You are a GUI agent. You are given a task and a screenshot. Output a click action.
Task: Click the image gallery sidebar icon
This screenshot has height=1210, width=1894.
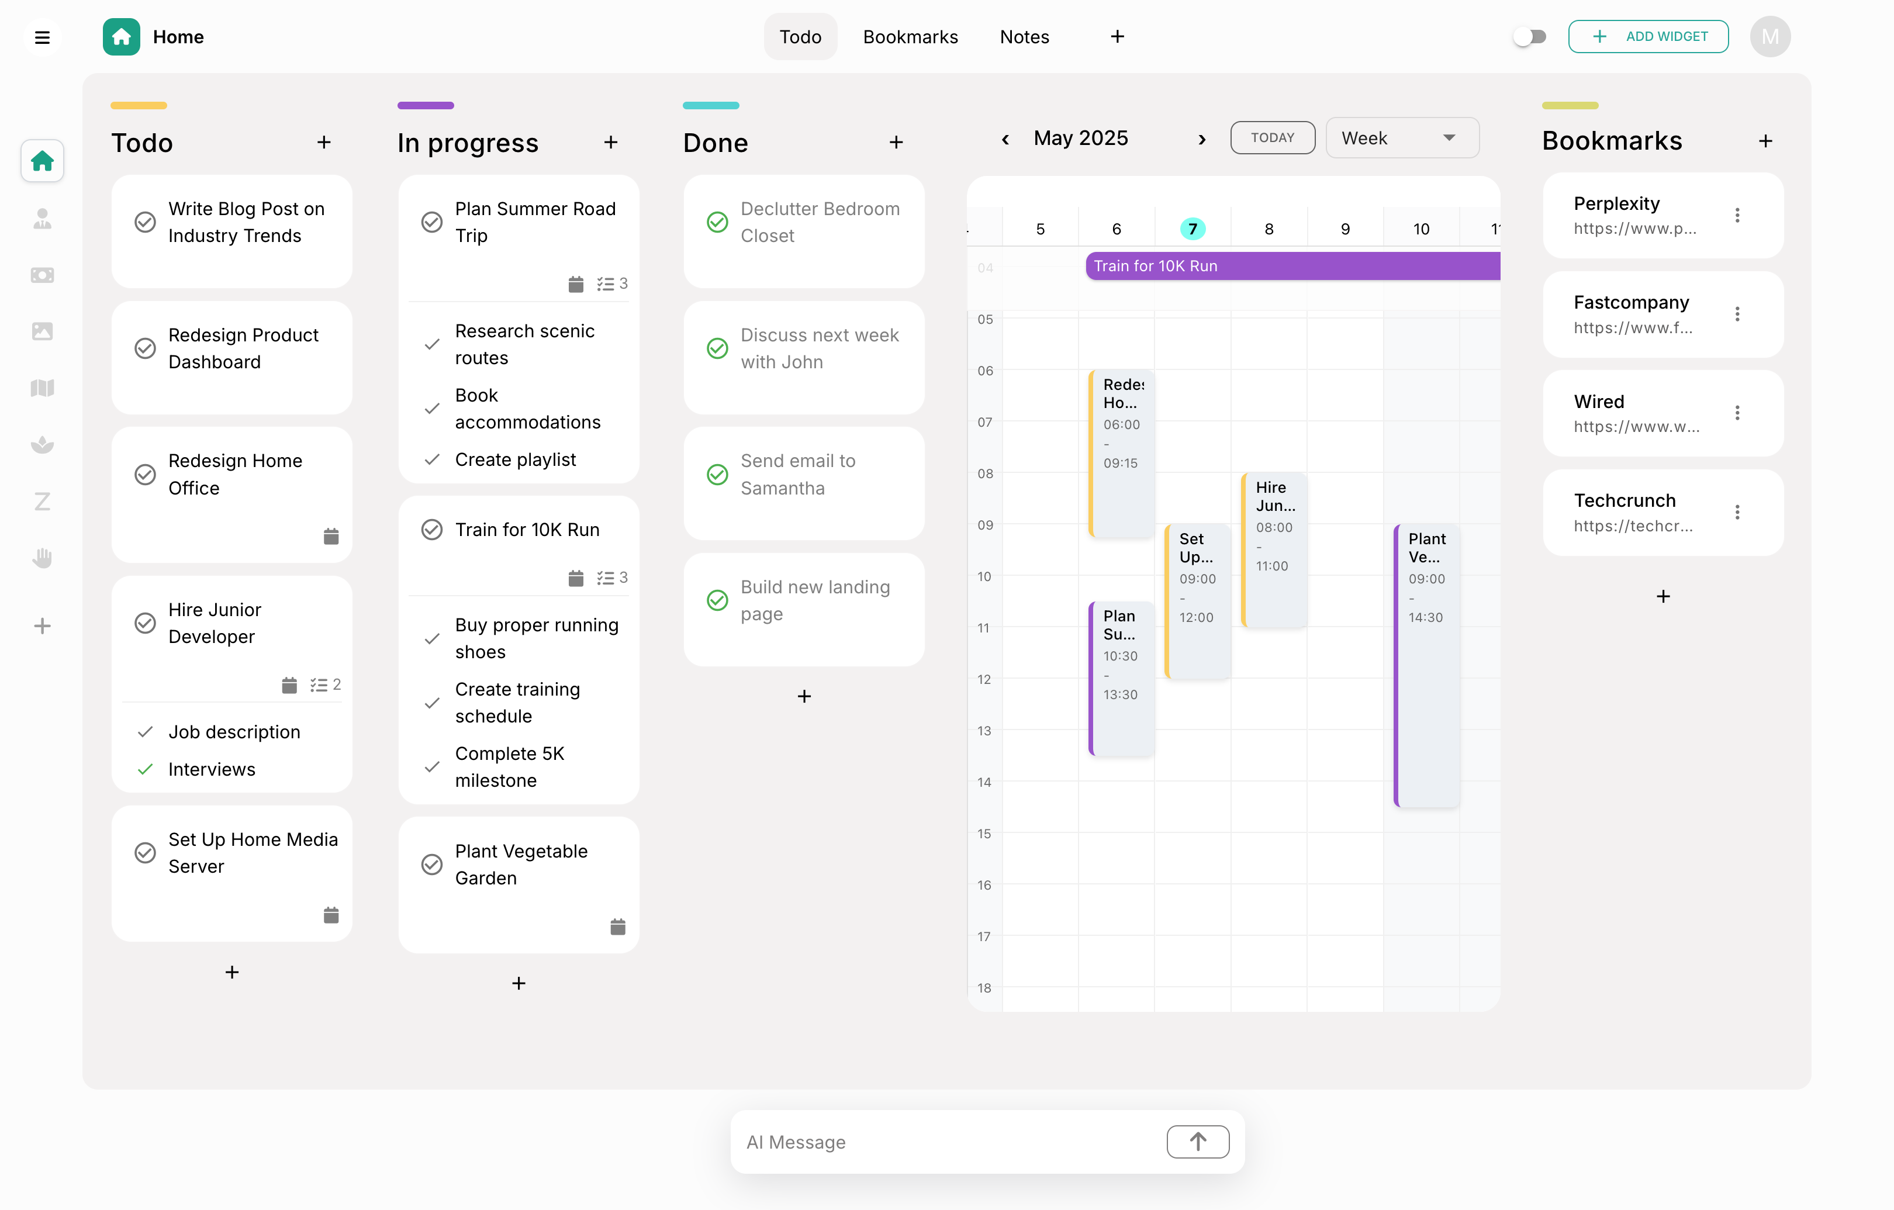coord(43,331)
